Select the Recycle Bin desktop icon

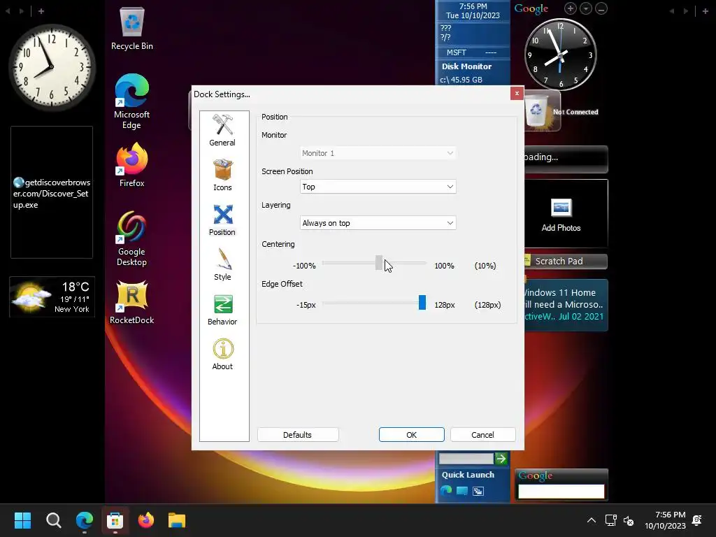click(132, 29)
